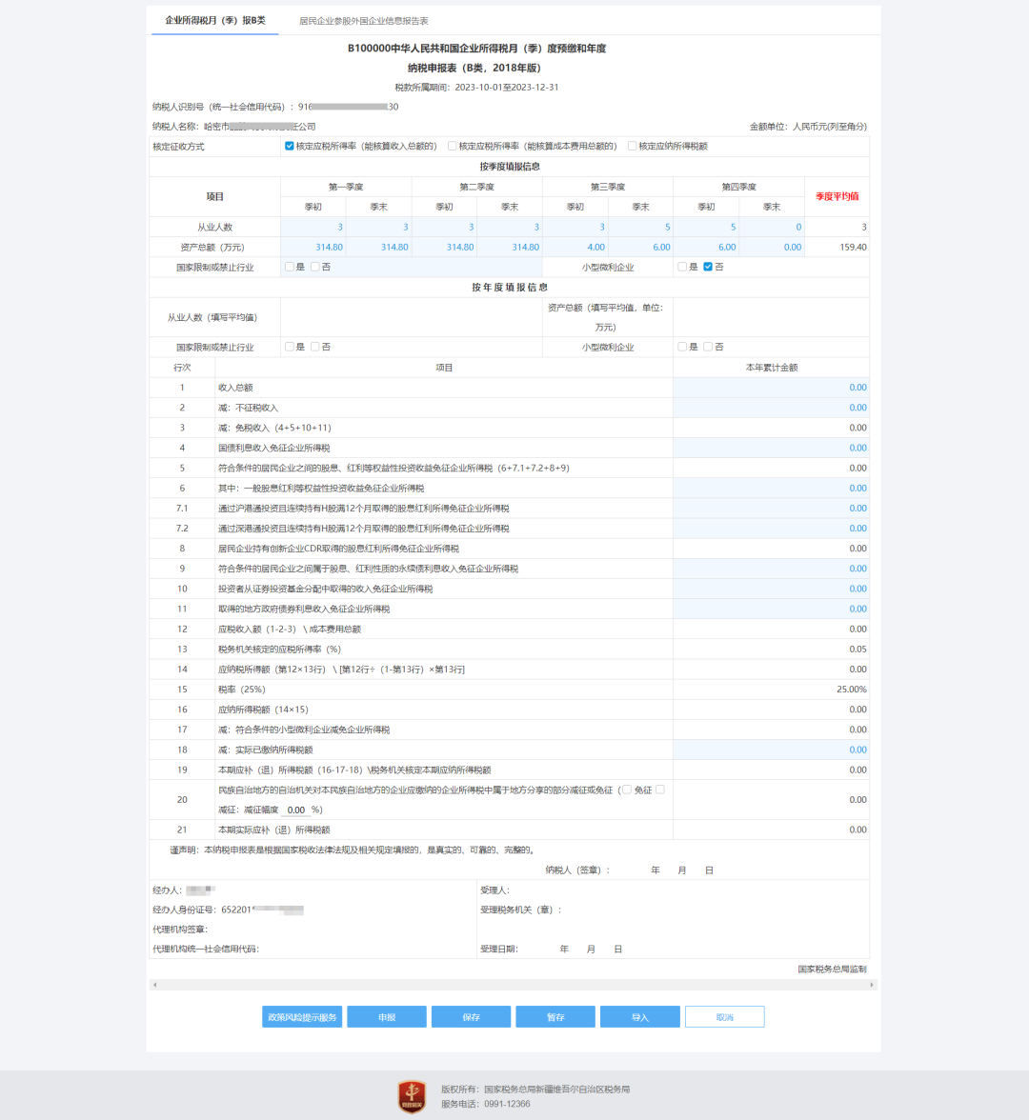This screenshot has width=1029, height=1120.
Task: Edit row 7.2 深港通 amount field
Action: [771, 528]
